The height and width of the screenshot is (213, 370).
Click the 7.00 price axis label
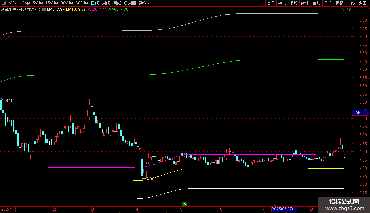(x=363, y=69)
